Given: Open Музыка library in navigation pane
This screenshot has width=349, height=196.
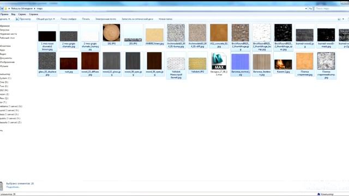Looking at the screenshot, I should point(4,66).
